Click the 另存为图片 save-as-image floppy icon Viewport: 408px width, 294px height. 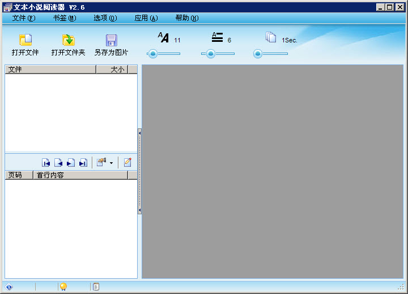111,40
